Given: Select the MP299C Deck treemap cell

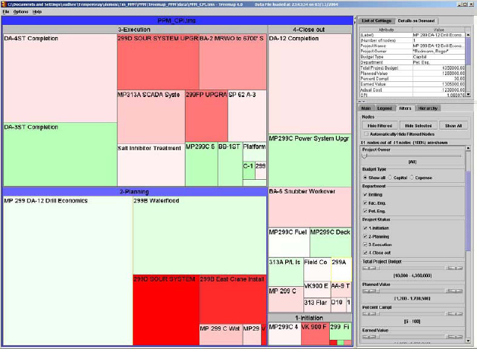Looking at the screenshot, I should (331, 242).
